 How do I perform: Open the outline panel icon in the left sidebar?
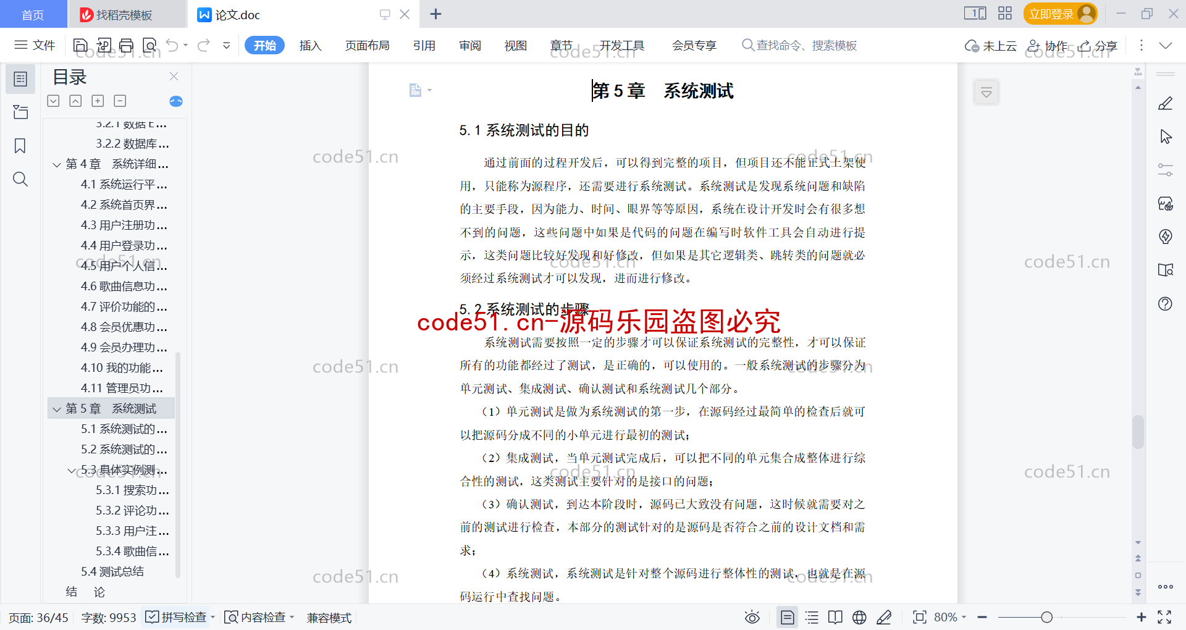[20, 79]
